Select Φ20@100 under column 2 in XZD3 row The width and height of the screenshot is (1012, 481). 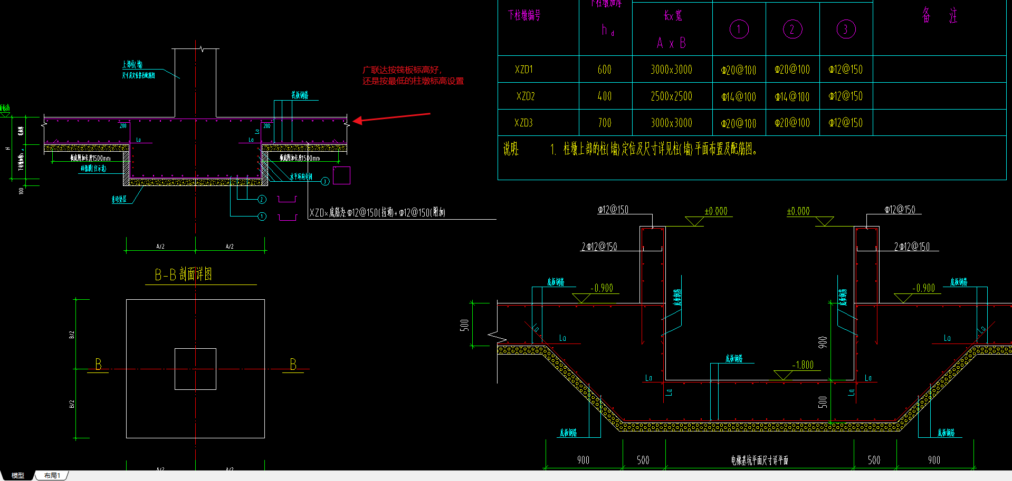(792, 123)
